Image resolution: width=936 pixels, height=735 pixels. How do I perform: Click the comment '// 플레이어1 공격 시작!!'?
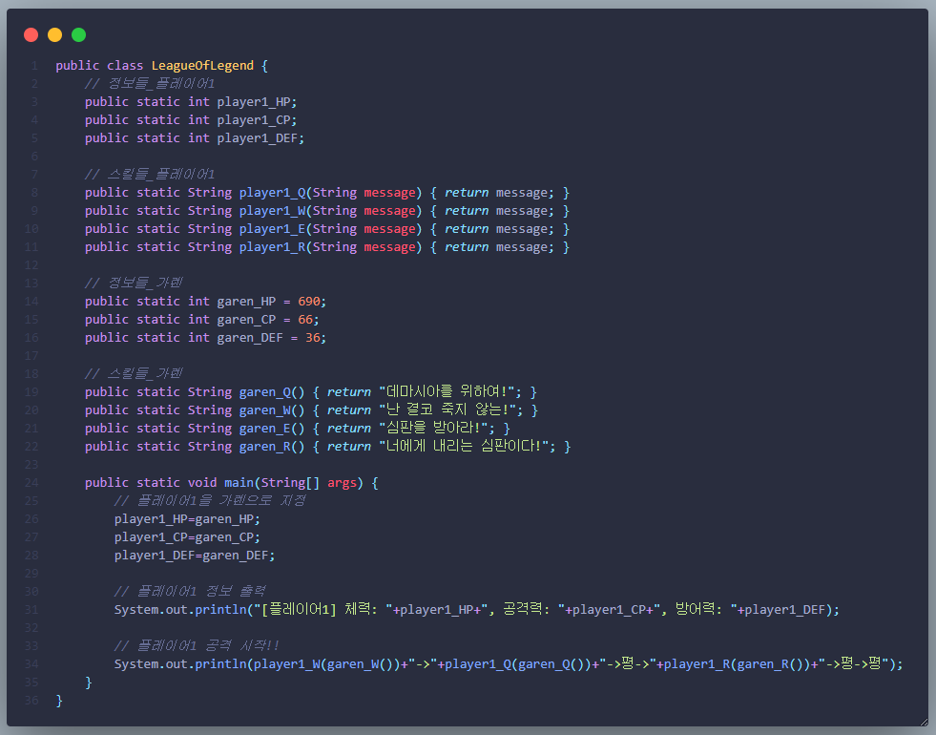point(197,646)
